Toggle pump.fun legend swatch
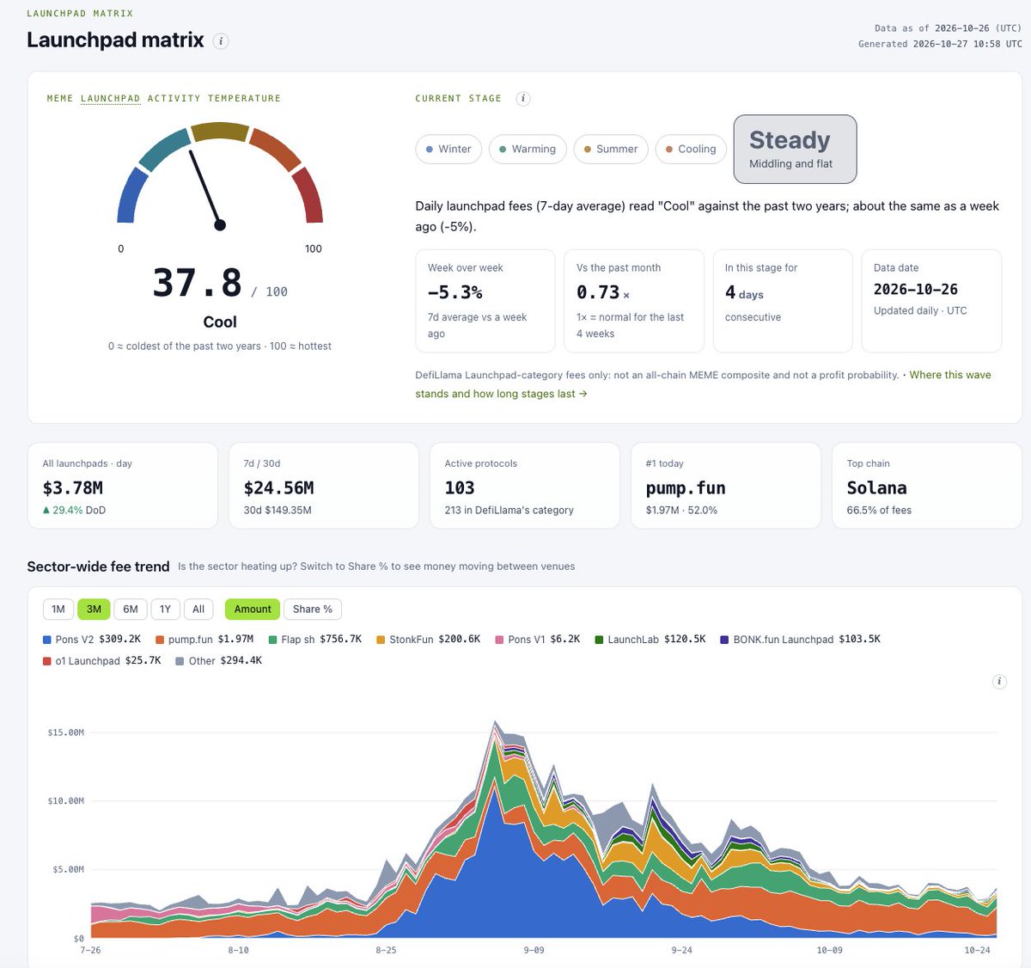This screenshot has height=968, width=1031. (x=160, y=640)
